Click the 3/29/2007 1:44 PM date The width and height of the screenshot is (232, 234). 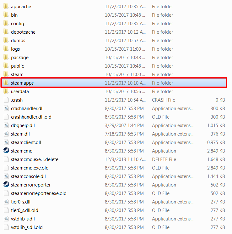(124, 125)
